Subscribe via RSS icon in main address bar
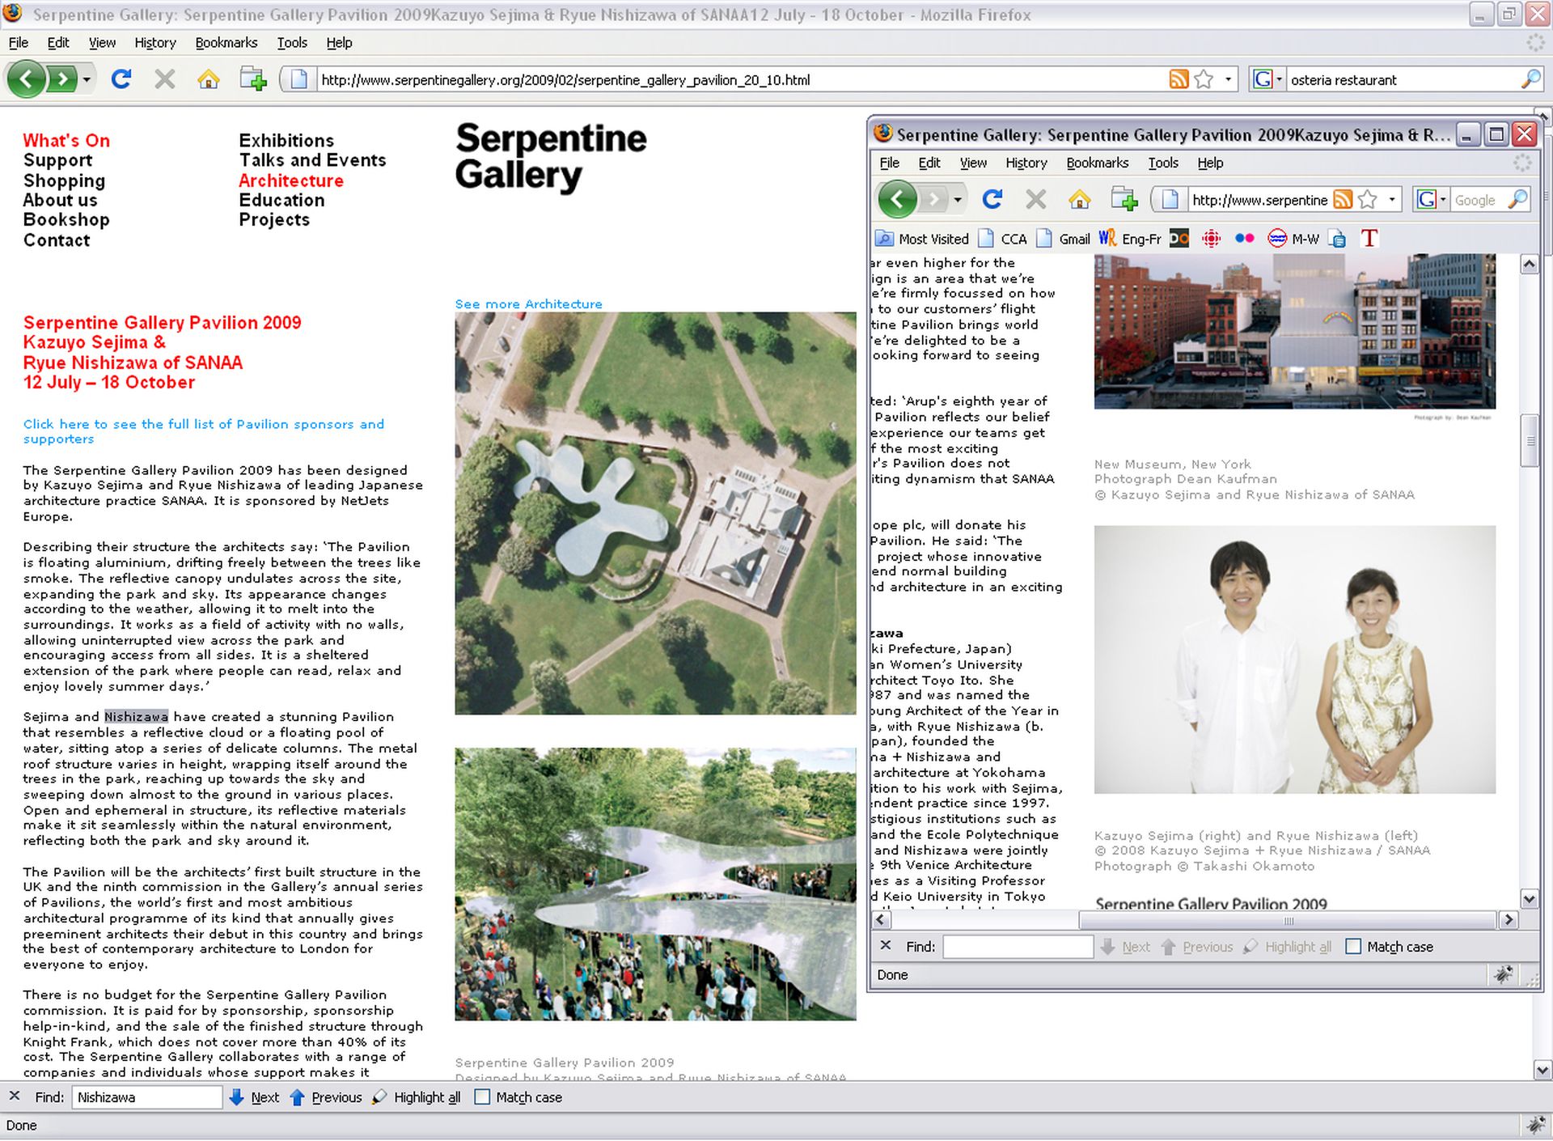The width and height of the screenshot is (1553, 1141). (1179, 79)
